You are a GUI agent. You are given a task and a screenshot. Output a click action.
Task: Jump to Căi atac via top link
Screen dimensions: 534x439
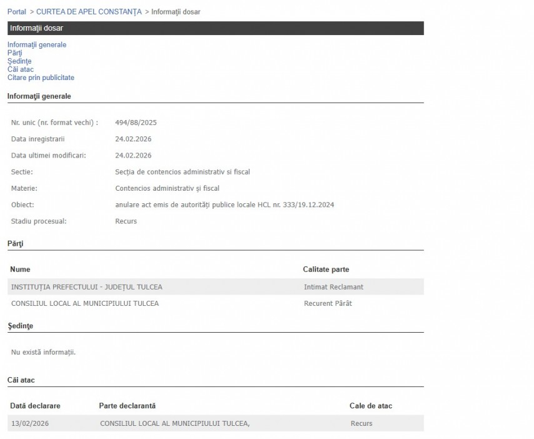coord(21,69)
